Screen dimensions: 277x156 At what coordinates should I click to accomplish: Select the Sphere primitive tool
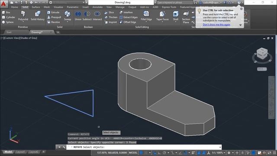[8, 22]
